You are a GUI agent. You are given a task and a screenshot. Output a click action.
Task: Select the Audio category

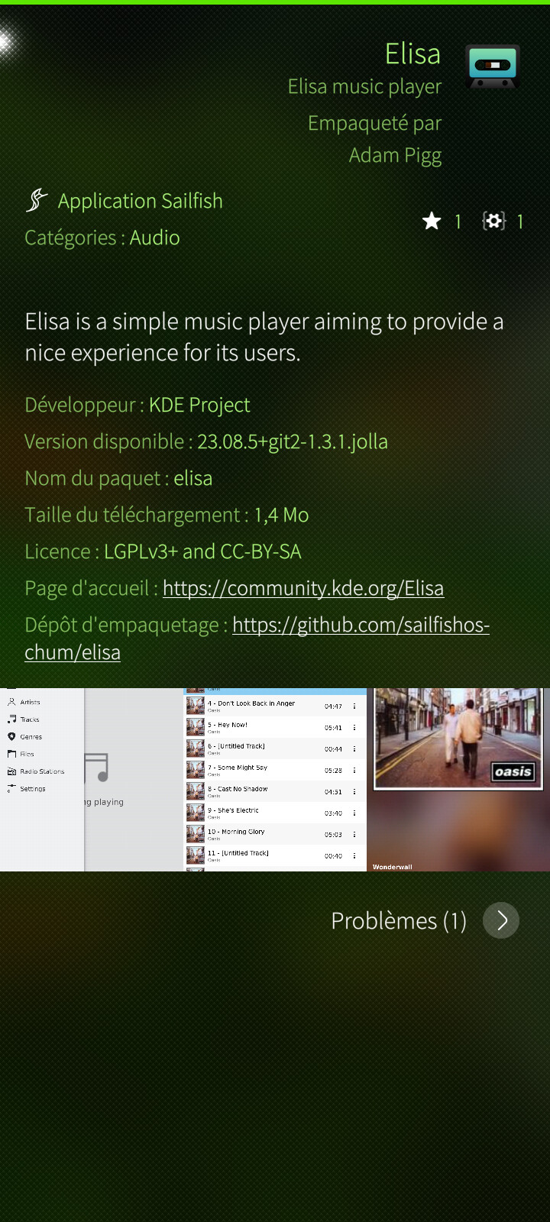click(154, 238)
